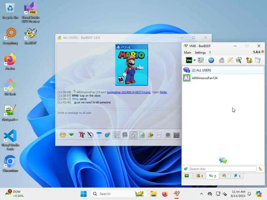Select the BeeBEEP desktop shortcut
This screenshot has height=200, width=267.
30,36
